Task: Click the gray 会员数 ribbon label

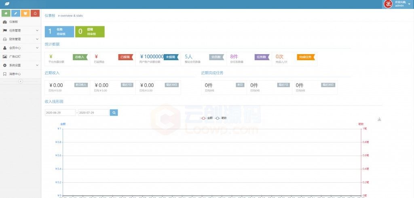Action: (x=217, y=57)
